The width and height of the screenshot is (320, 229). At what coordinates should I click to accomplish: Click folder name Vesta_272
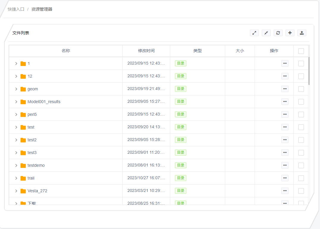pyautogui.click(x=37, y=191)
